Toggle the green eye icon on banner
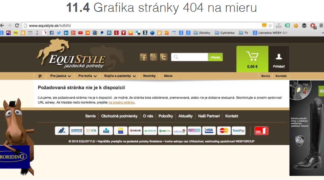This screenshot has height=180, width=324. [x=321, y=91]
